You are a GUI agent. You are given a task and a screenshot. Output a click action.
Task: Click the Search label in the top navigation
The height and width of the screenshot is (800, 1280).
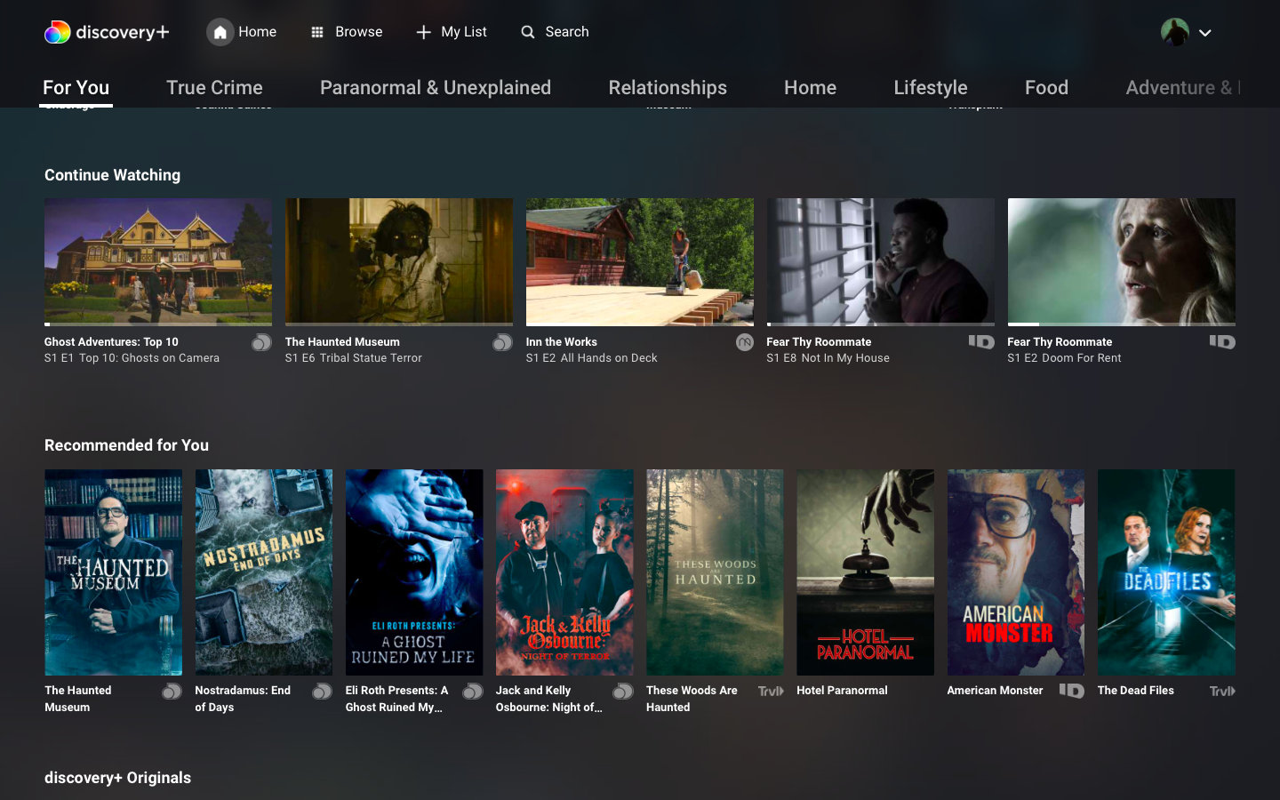tap(567, 32)
